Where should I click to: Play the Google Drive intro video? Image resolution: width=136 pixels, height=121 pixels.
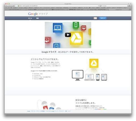coord(68,35)
